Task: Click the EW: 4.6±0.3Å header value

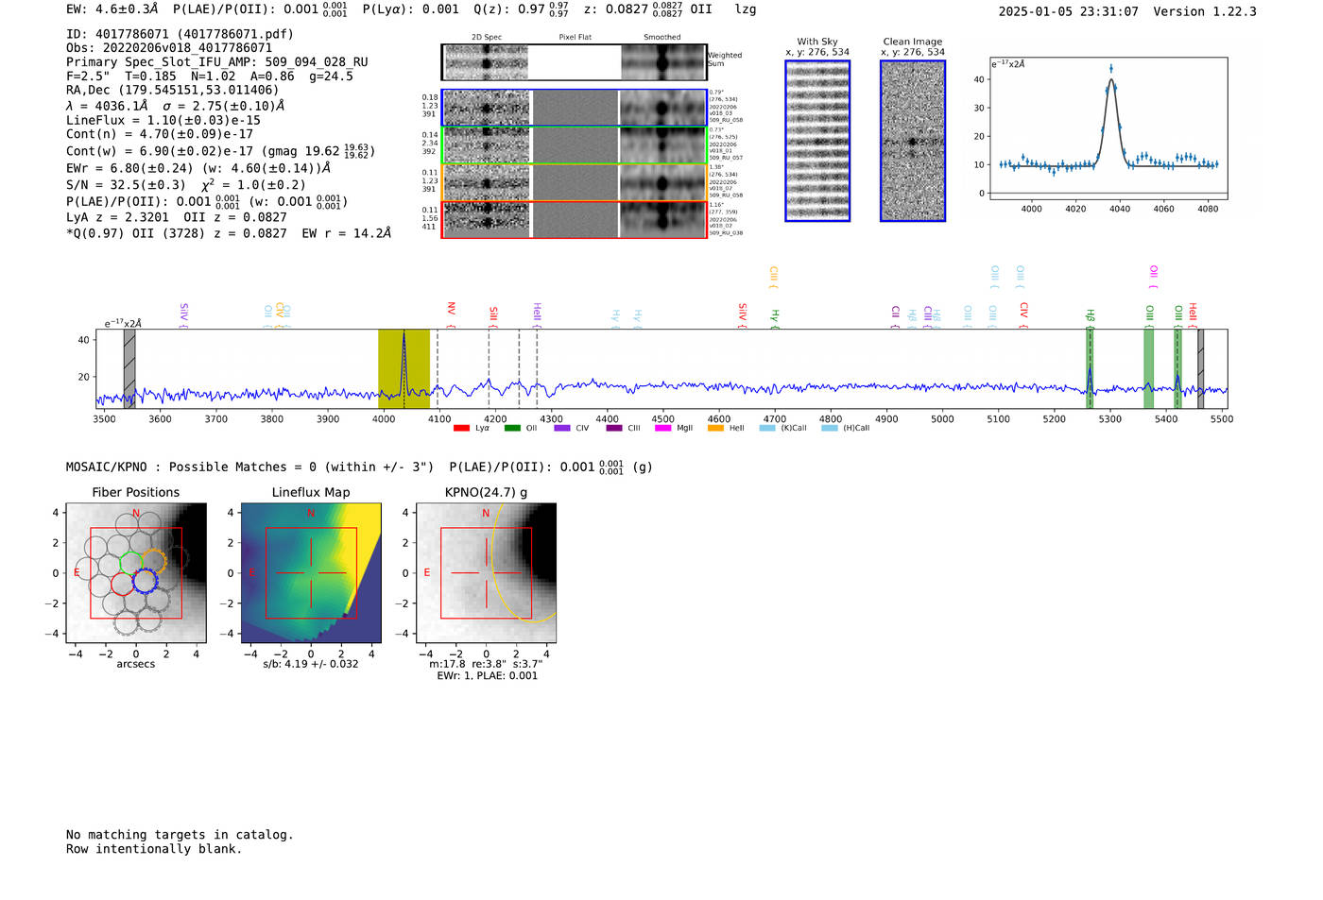Action: pyautogui.click(x=112, y=9)
